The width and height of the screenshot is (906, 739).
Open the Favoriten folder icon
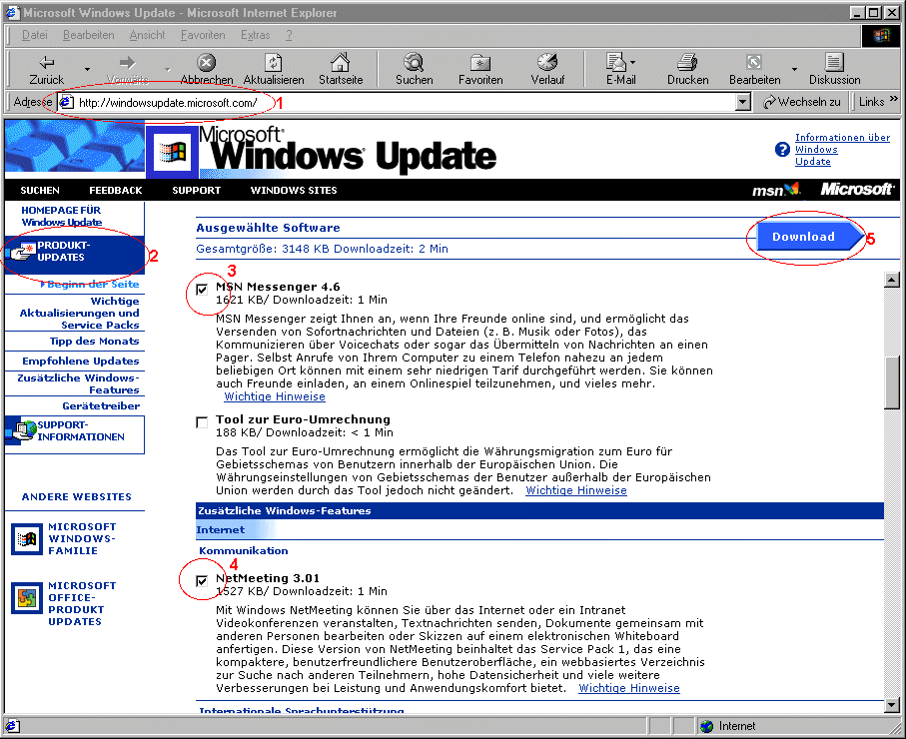click(480, 62)
